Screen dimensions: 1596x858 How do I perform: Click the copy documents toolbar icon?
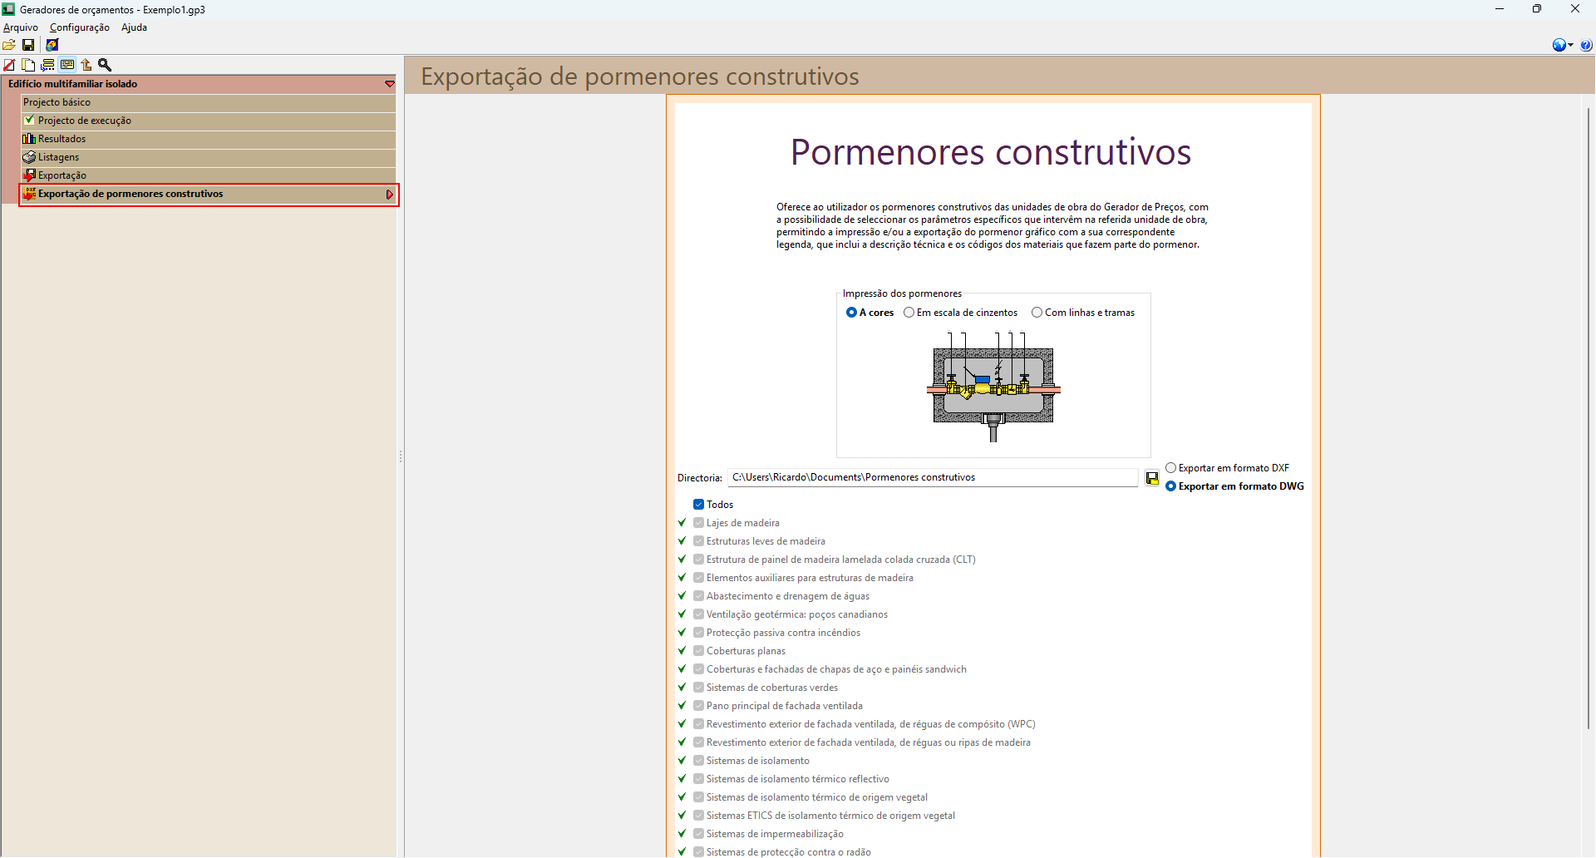[x=27, y=64]
